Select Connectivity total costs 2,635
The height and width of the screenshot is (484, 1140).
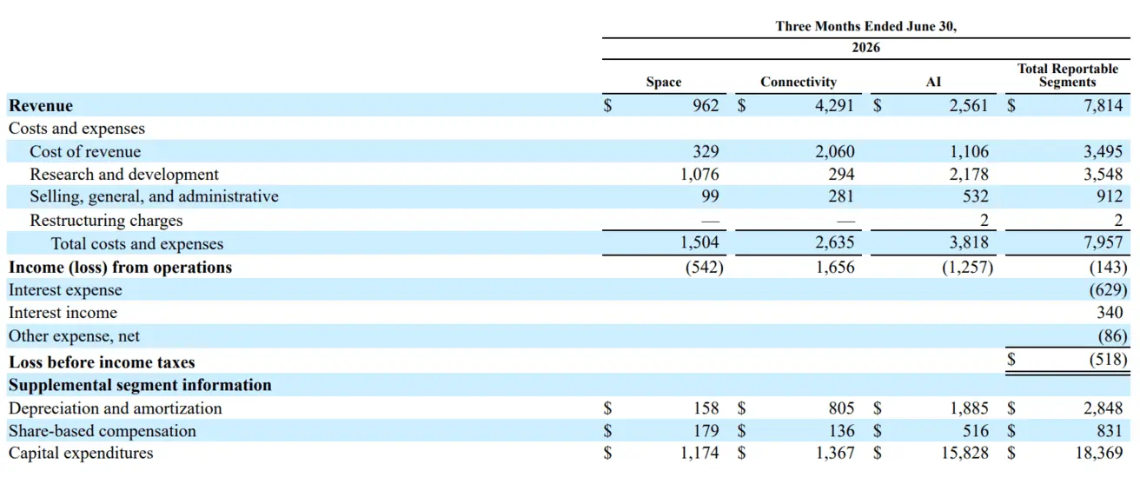pyautogui.click(x=834, y=244)
